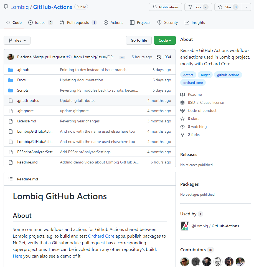Open the Projects tab

(x=140, y=22)
